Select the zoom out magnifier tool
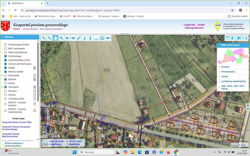The height and width of the screenshot is (156, 250). (49, 38)
